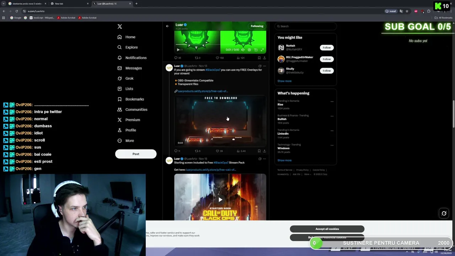
Task: Open #BlackOps7 hashtag in Nov 13 post
Action: point(213,70)
